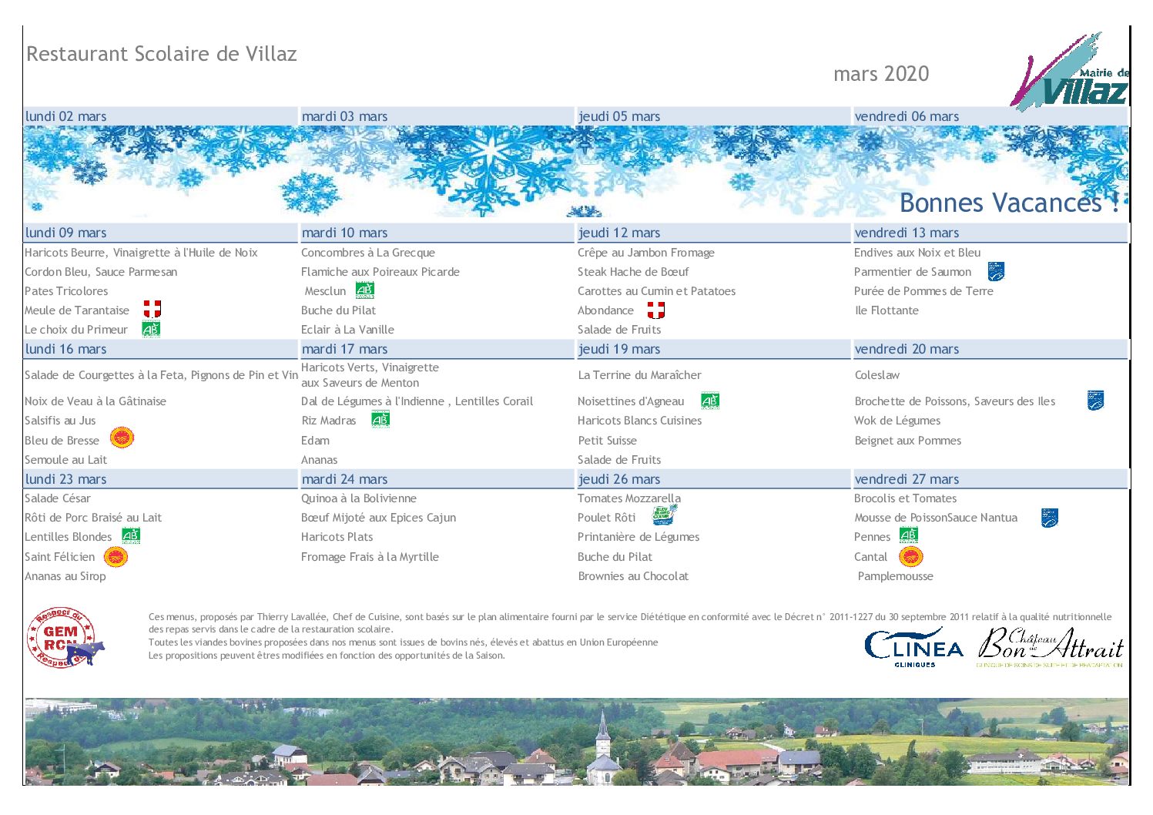Click 'Cordon Bleu, Sauce Parmesan' menu line
The image size is (1153, 815).
(x=101, y=272)
